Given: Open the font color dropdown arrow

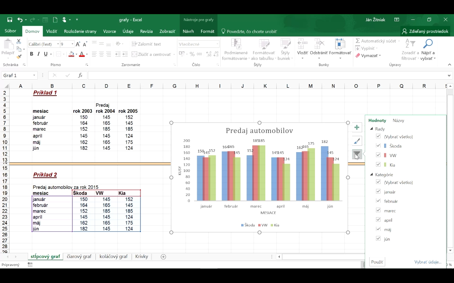Looking at the screenshot, I should click(87, 54).
